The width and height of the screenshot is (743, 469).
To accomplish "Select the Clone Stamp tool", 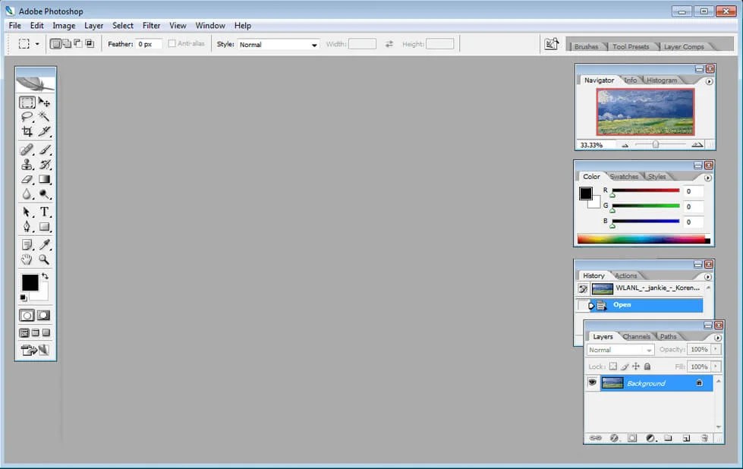I will pyautogui.click(x=26, y=165).
